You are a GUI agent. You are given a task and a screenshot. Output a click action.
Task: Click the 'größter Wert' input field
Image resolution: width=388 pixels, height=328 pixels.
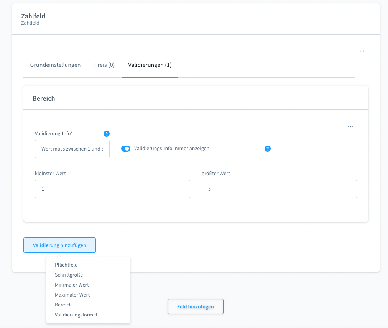(279, 189)
